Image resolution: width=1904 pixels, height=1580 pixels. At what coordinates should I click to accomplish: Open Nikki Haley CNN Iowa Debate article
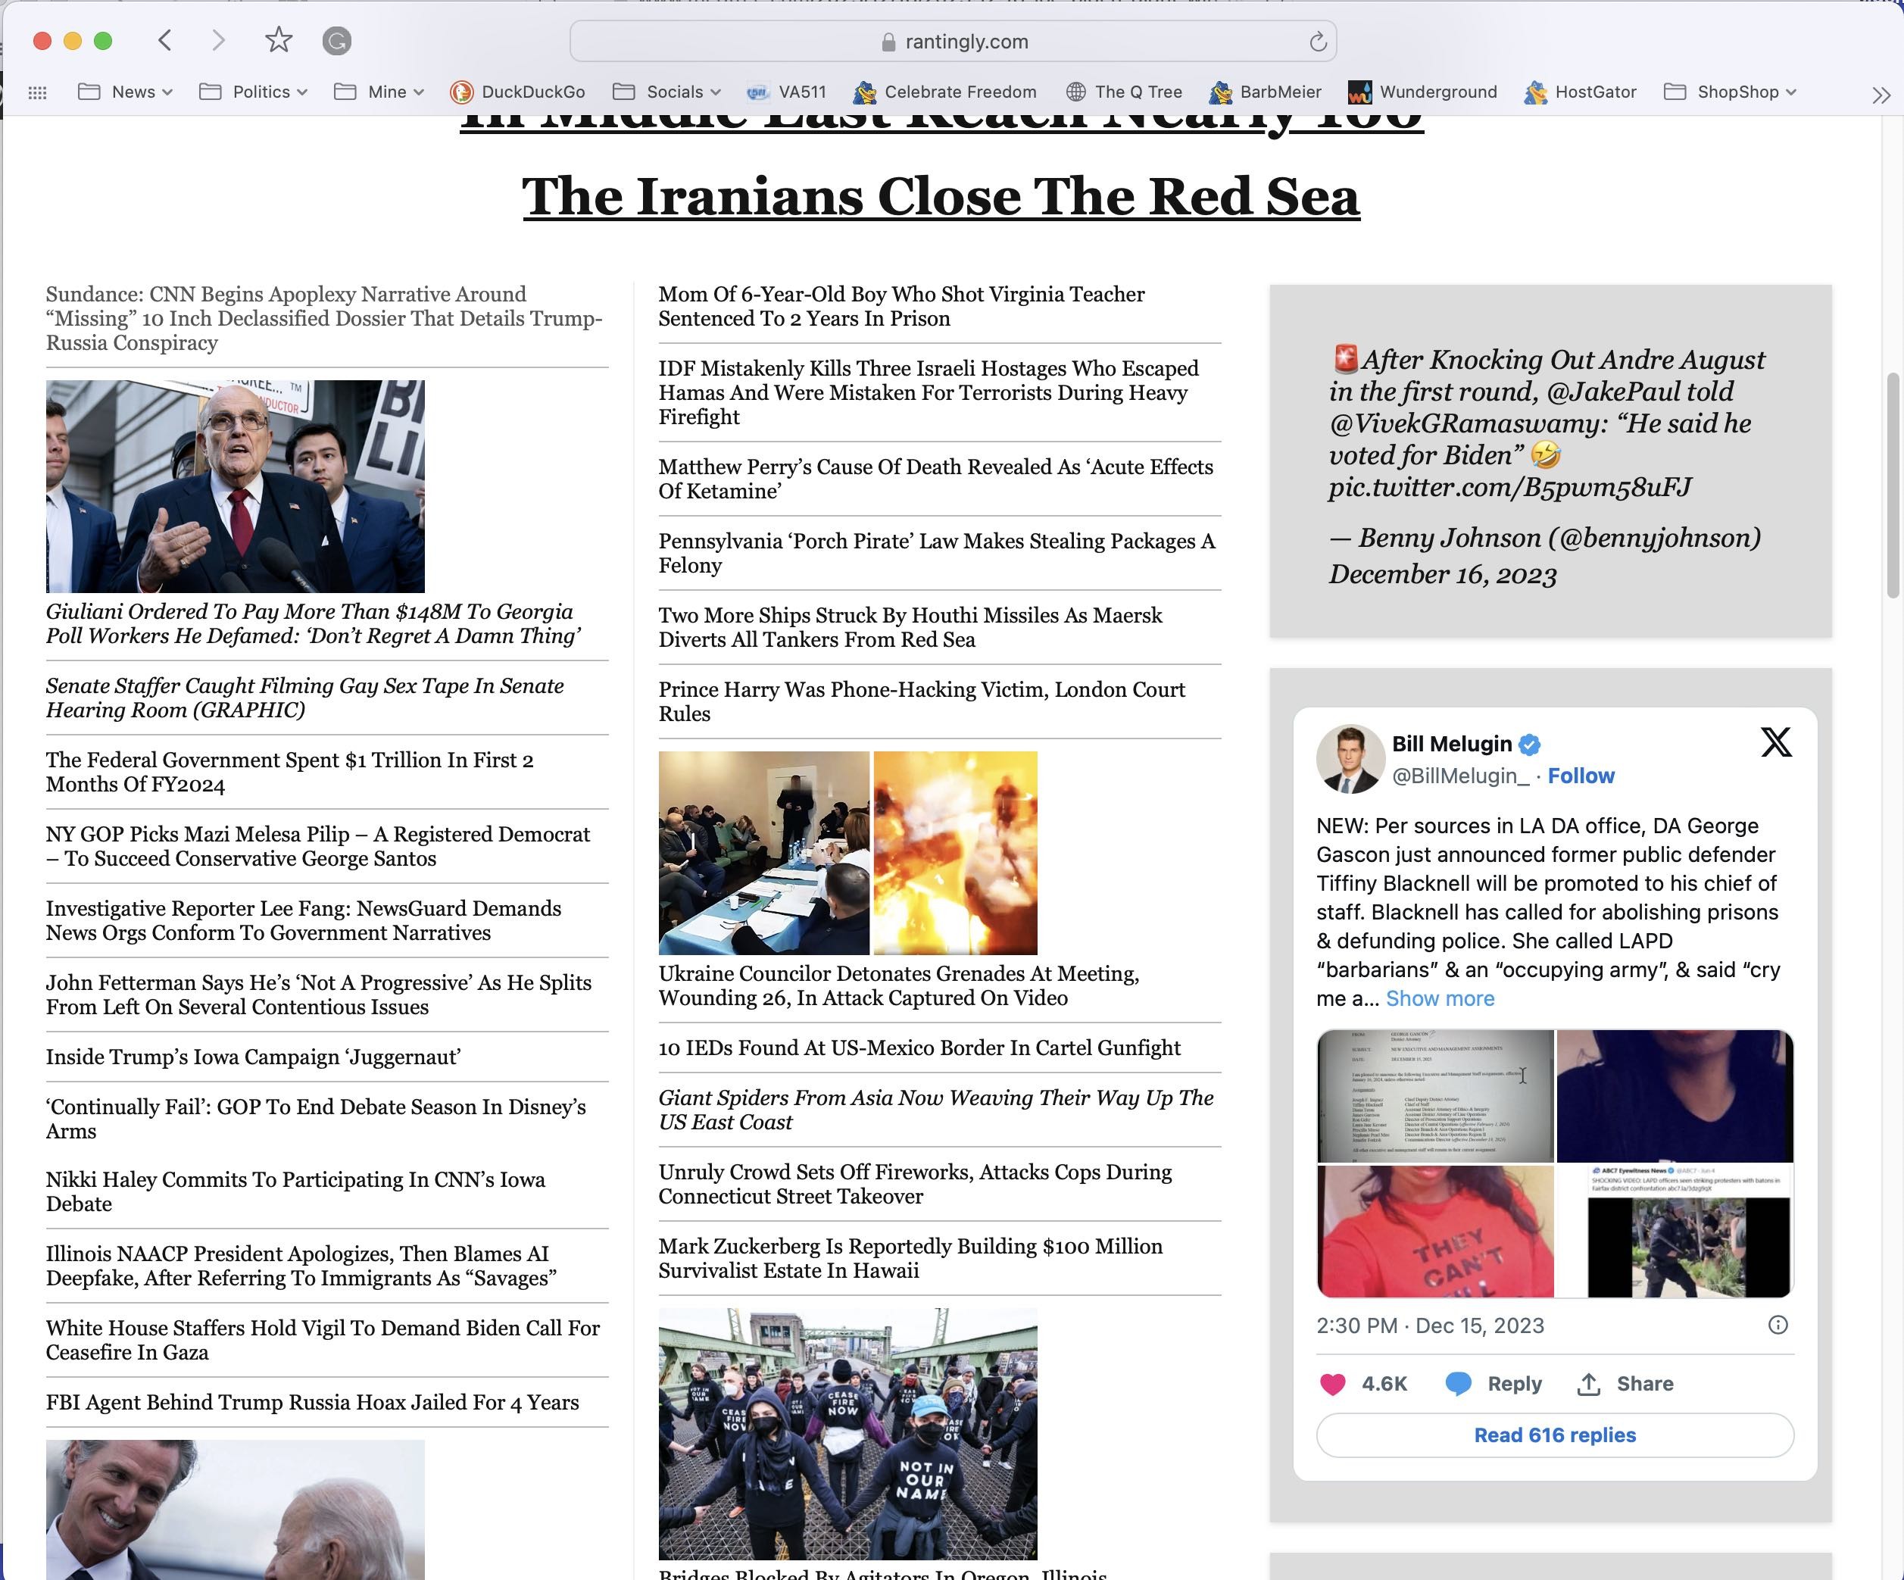tap(295, 1191)
